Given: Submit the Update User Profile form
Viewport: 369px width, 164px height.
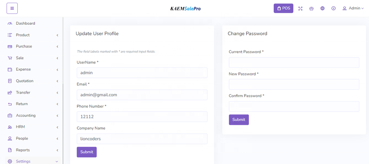Looking at the screenshot, I should (86, 152).
